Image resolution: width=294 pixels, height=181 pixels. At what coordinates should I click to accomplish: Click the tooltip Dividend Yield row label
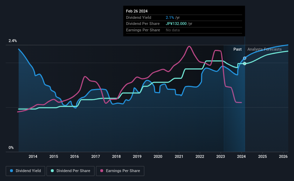139,17
